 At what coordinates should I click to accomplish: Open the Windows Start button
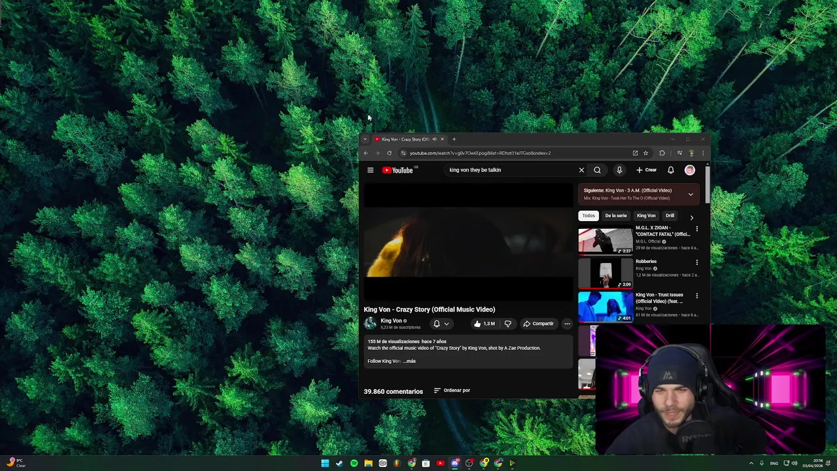(325, 463)
